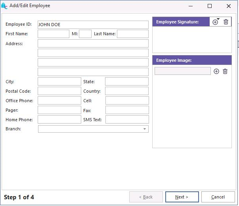Expand the small arrow beside add signature

(218, 19)
